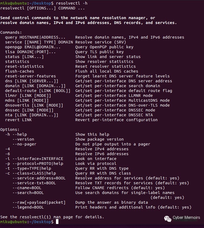Image resolution: width=204 pixels, height=228 pixels.
Task: Click the 'revert LINK' command entry
Action: (18, 120)
